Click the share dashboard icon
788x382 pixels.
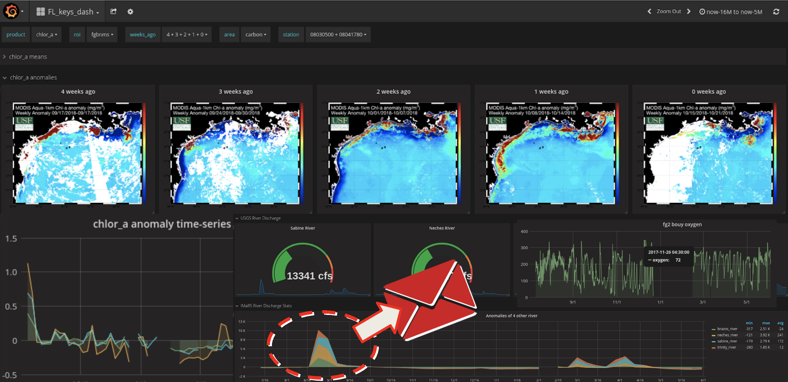point(114,11)
